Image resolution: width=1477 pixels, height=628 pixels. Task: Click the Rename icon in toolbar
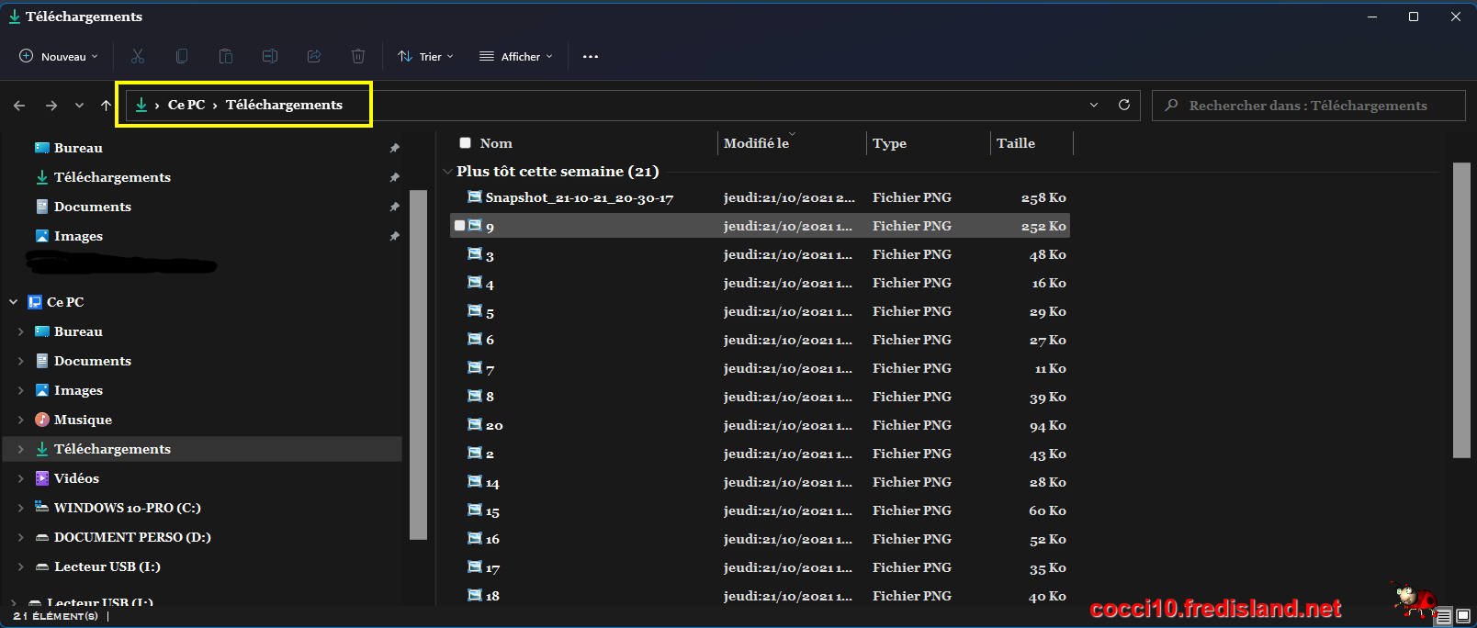click(x=270, y=57)
